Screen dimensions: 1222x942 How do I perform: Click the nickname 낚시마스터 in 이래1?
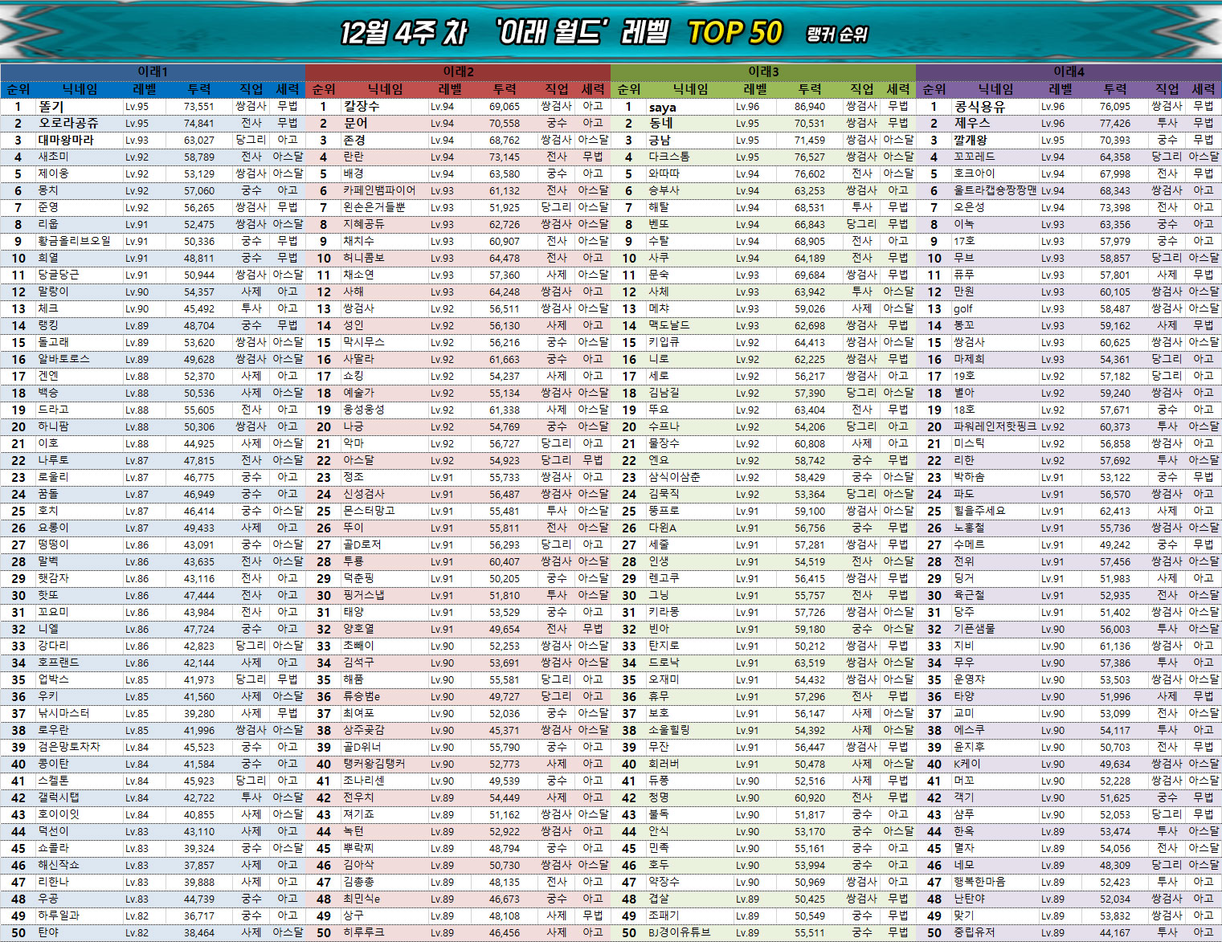(x=63, y=713)
